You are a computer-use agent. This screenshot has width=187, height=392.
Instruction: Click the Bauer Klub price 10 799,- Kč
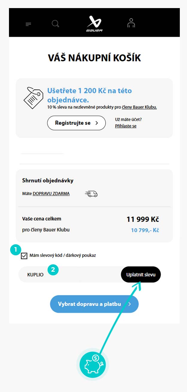[x=145, y=230]
